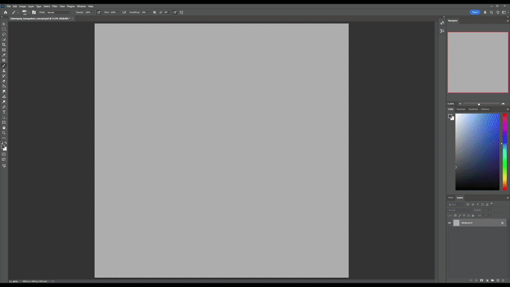Select the Rectangular Marquee tool
Screen dimensions: 510x287
click(x=4, y=29)
